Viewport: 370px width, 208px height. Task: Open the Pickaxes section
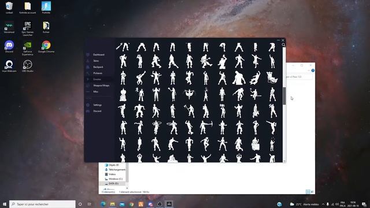coord(98,73)
